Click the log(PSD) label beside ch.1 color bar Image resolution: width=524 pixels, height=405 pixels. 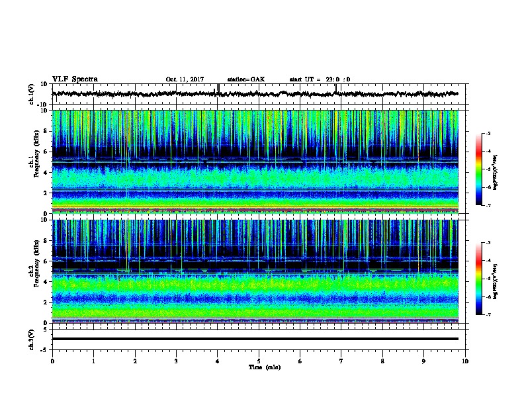pyautogui.click(x=496, y=173)
